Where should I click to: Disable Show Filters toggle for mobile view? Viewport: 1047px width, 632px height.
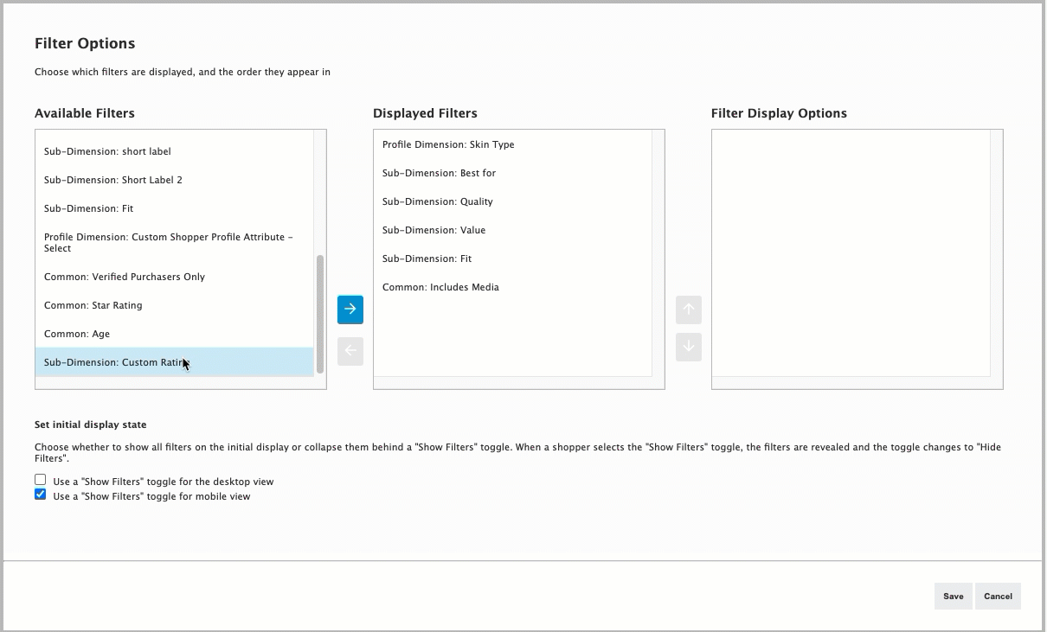40,494
